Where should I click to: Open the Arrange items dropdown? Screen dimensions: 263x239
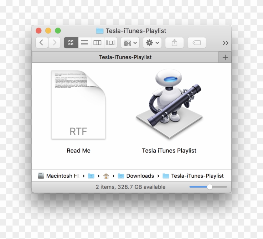pyautogui.click(x=130, y=43)
